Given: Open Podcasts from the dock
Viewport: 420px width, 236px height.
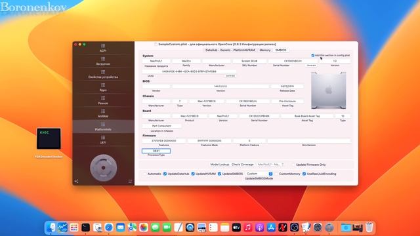Looking at the screenshot, I should 259,227.
